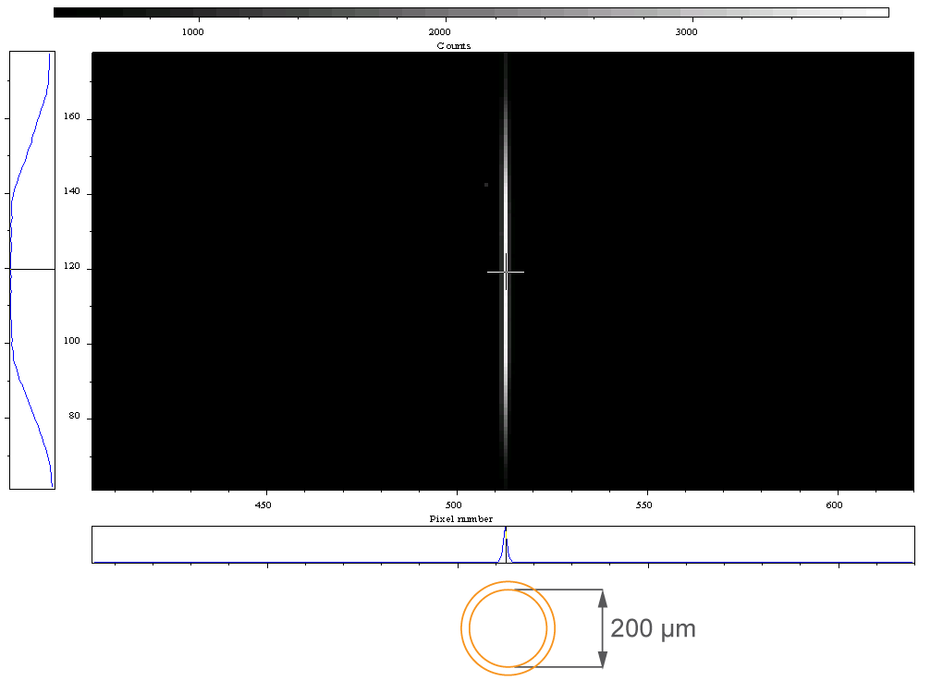Click the small dim spot near row 140
943x693 pixels.
point(486,185)
